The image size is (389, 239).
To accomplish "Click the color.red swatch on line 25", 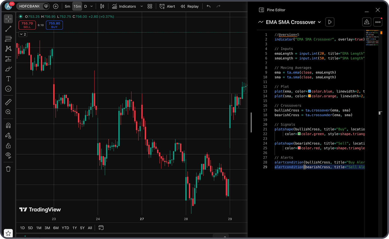I will point(299,148).
